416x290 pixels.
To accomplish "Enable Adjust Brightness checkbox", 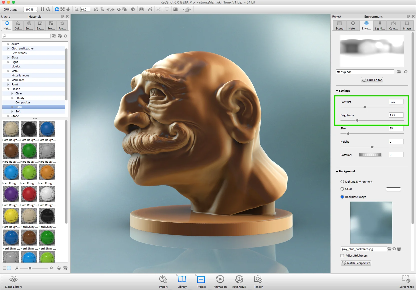I will click(342, 256).
